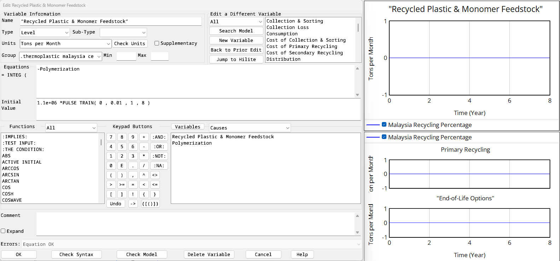Click the keypad caret exponent button
Screen dimensions: 560x261
(144, 175)
